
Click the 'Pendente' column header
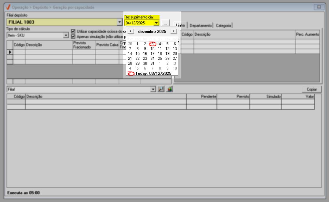coord(201,96)
